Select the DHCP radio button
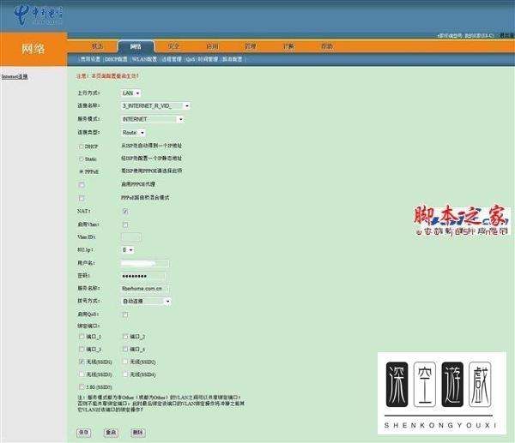Screen dimensions: 515x443 click(82, 147)
